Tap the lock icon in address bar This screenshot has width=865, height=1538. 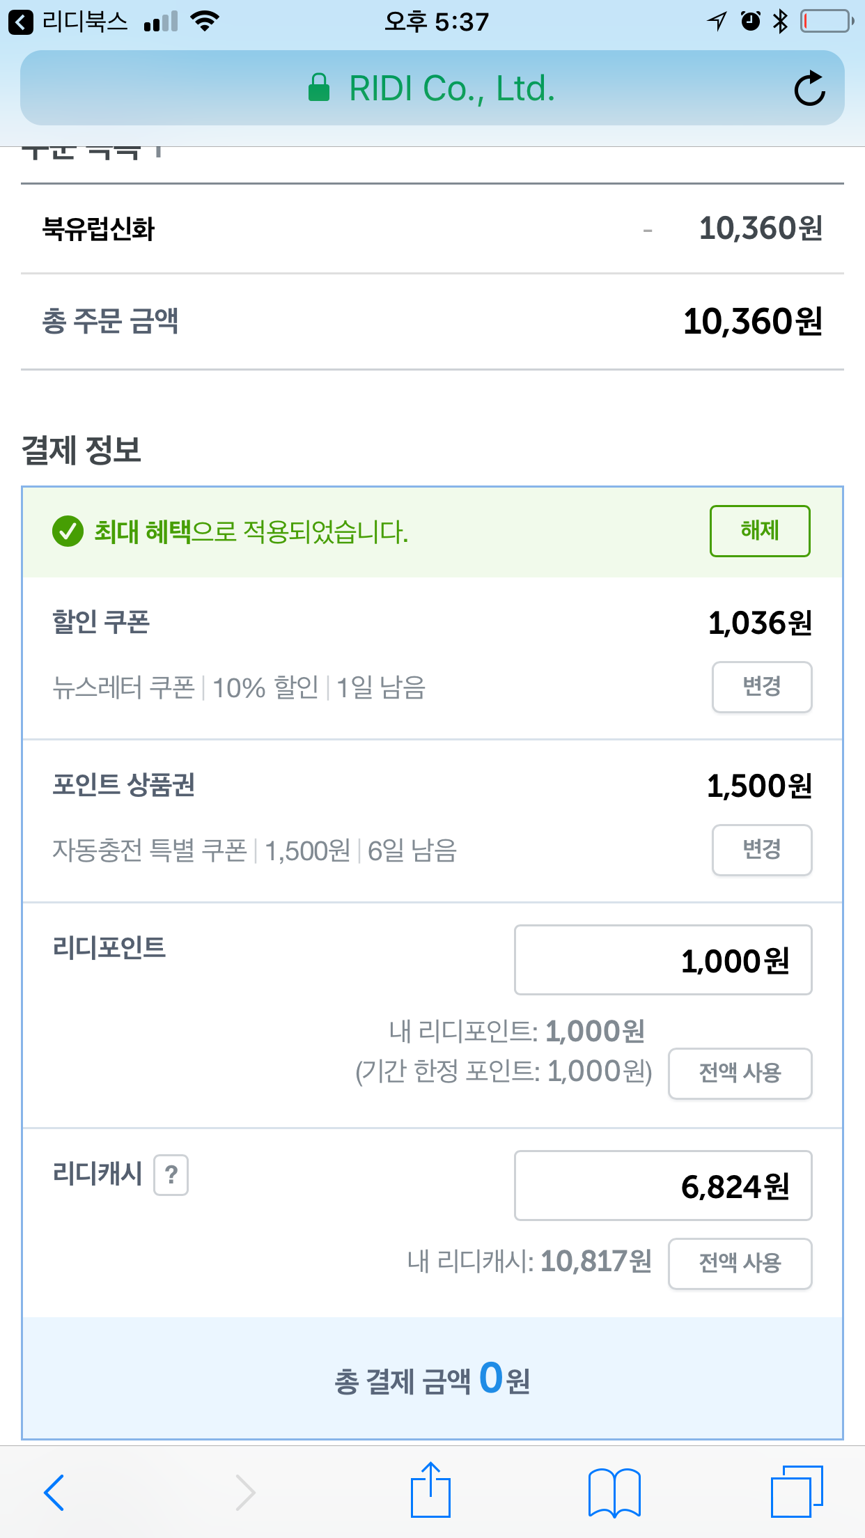coord(319,88)
